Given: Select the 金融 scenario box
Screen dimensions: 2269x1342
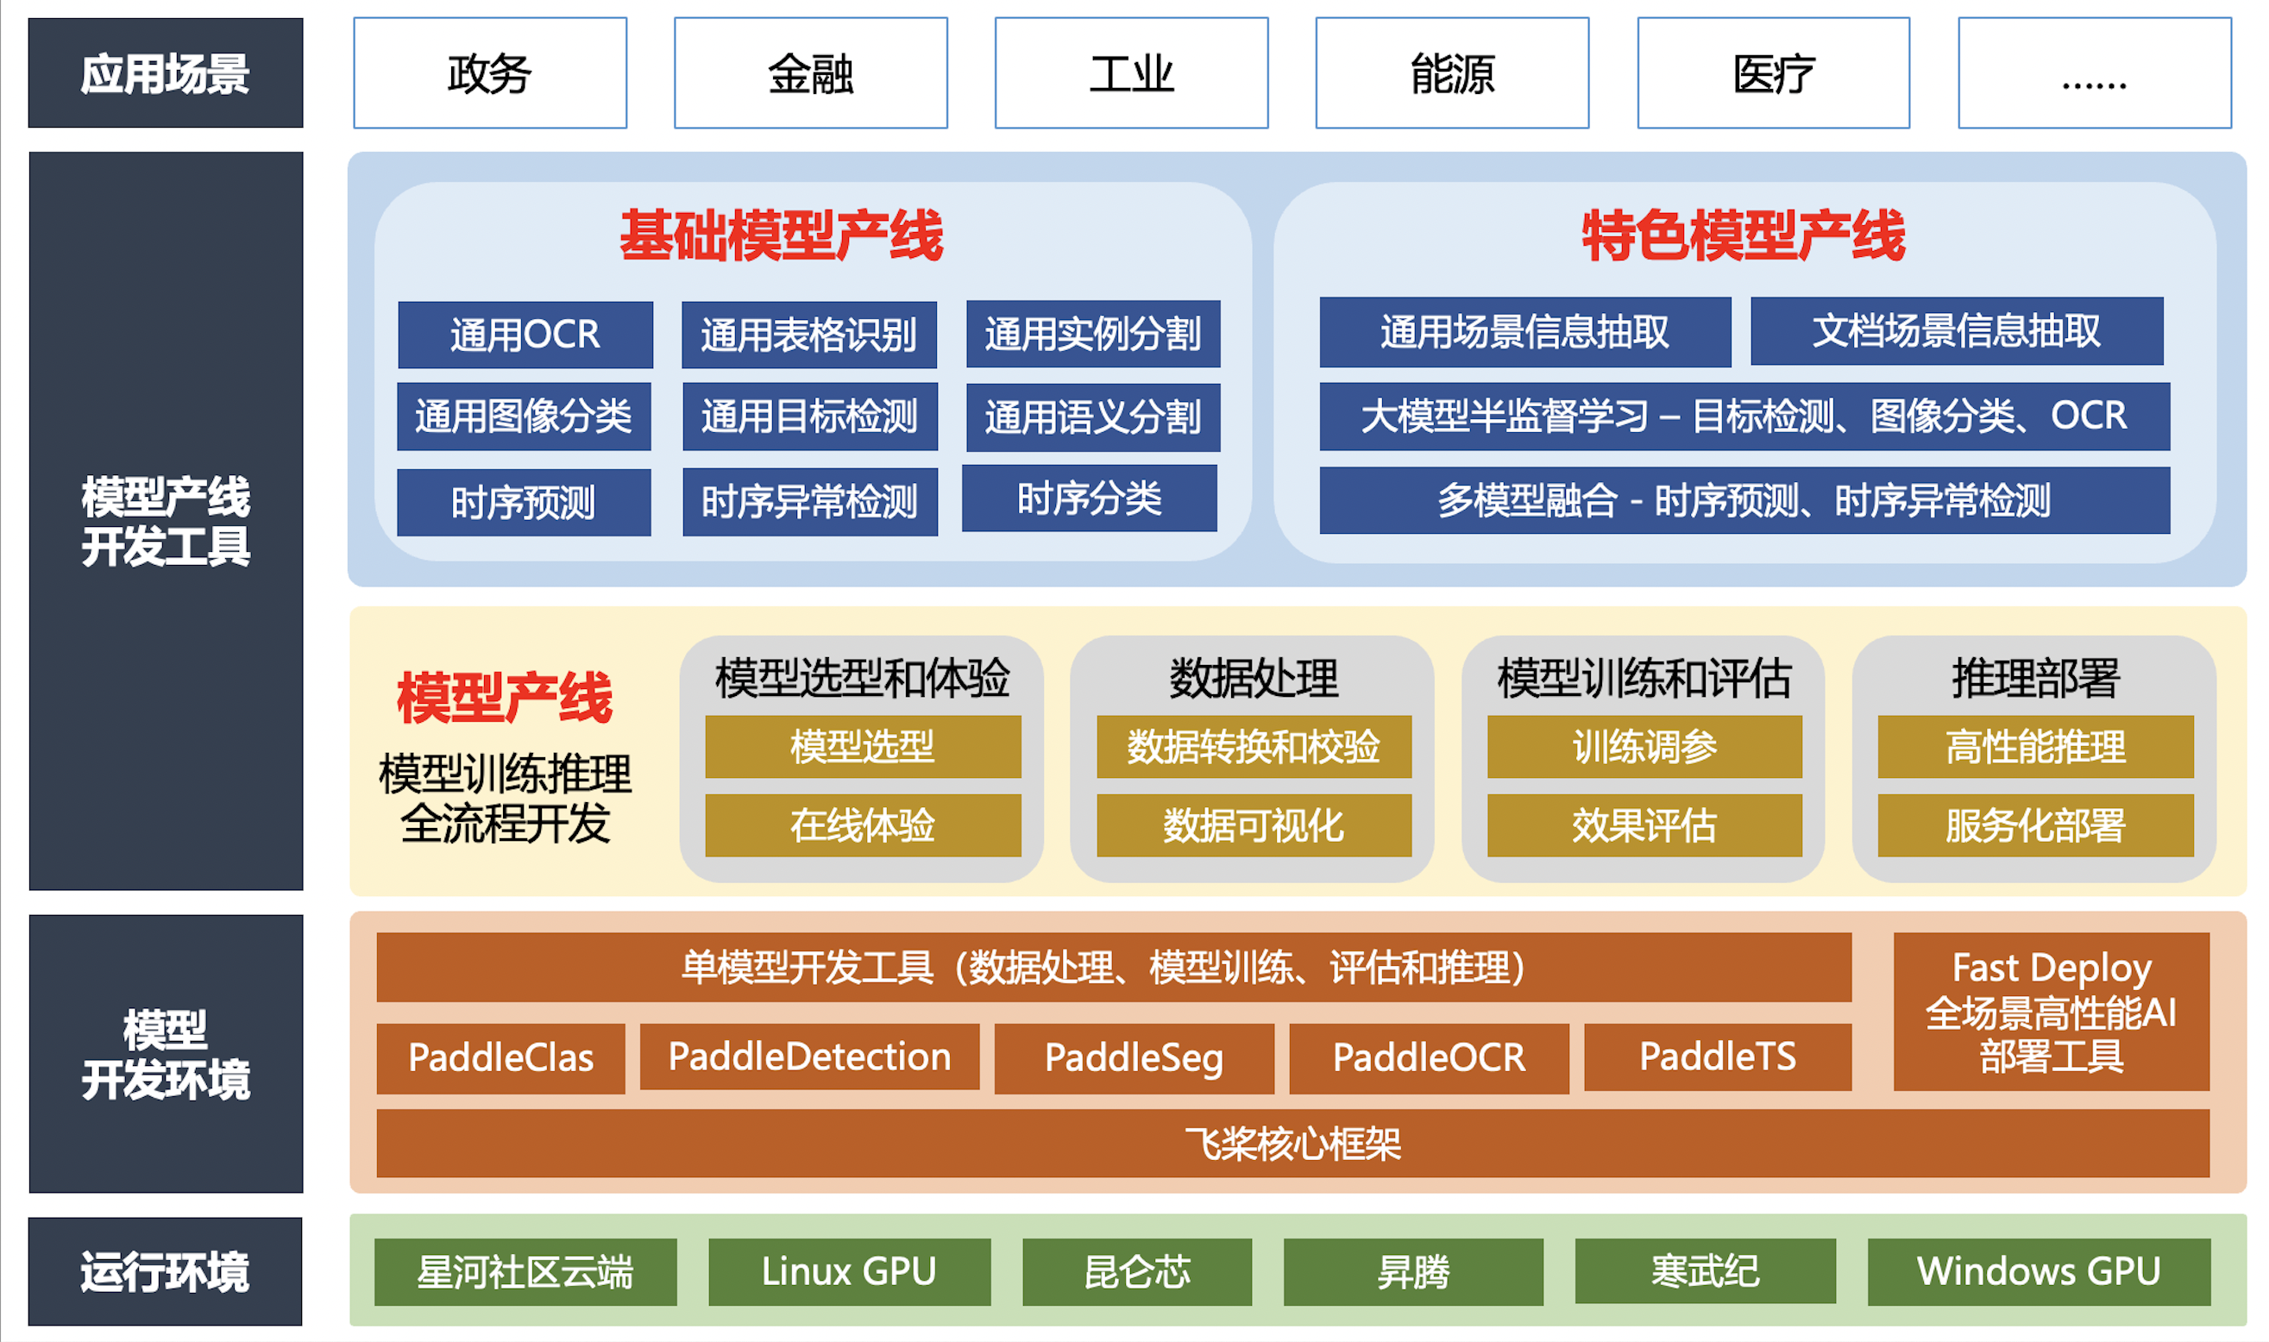Looking at the screenshot, I should [810, 73].
